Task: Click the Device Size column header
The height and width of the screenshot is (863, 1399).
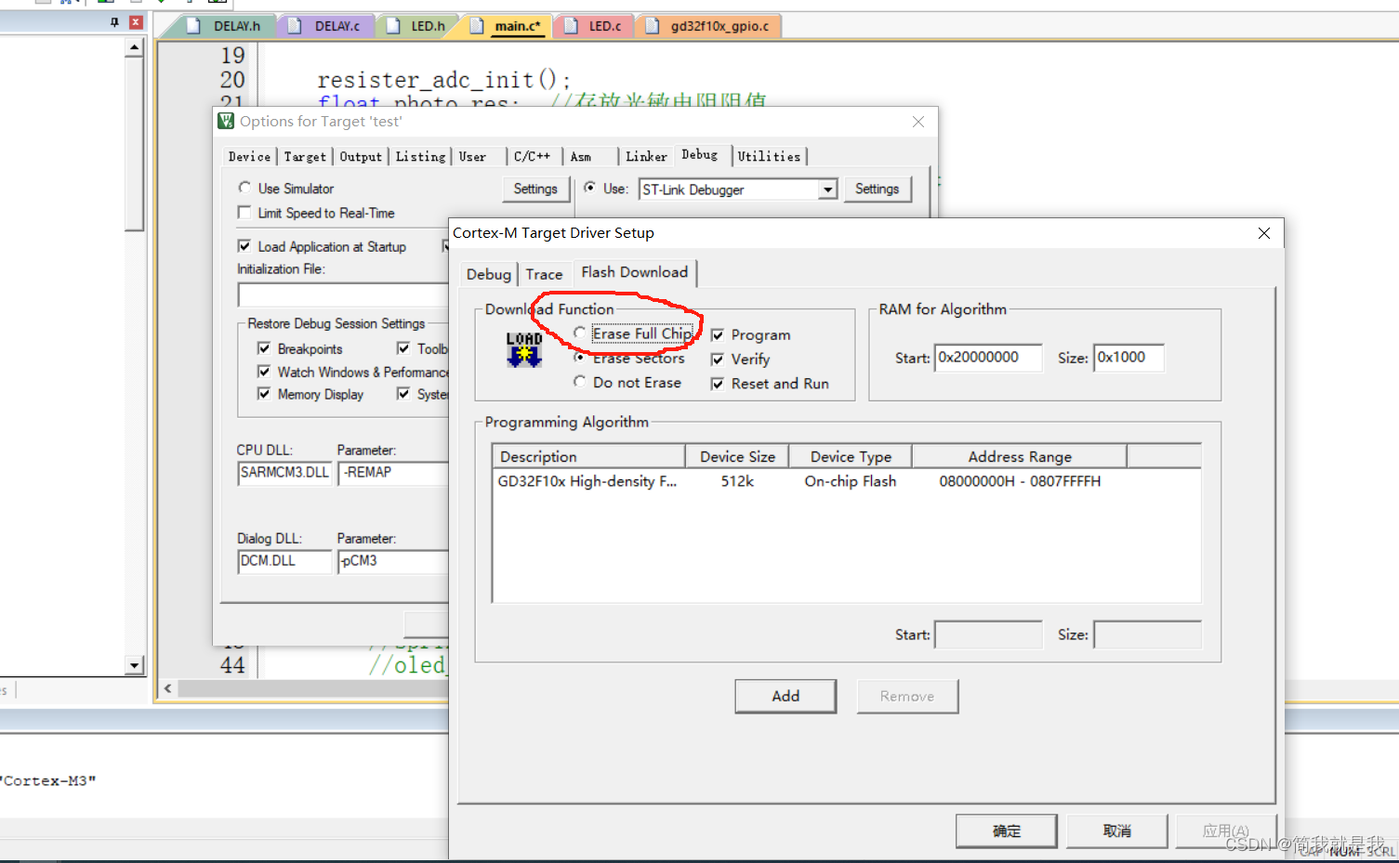Action: point(737,456)
